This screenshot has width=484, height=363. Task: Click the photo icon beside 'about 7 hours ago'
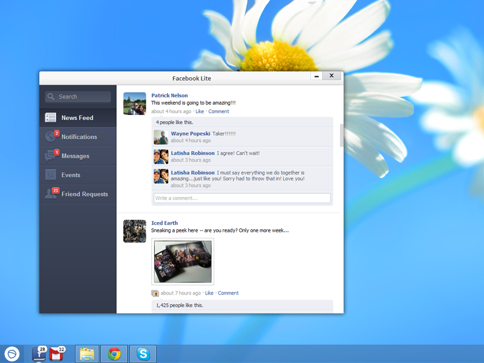click(155, 293)
